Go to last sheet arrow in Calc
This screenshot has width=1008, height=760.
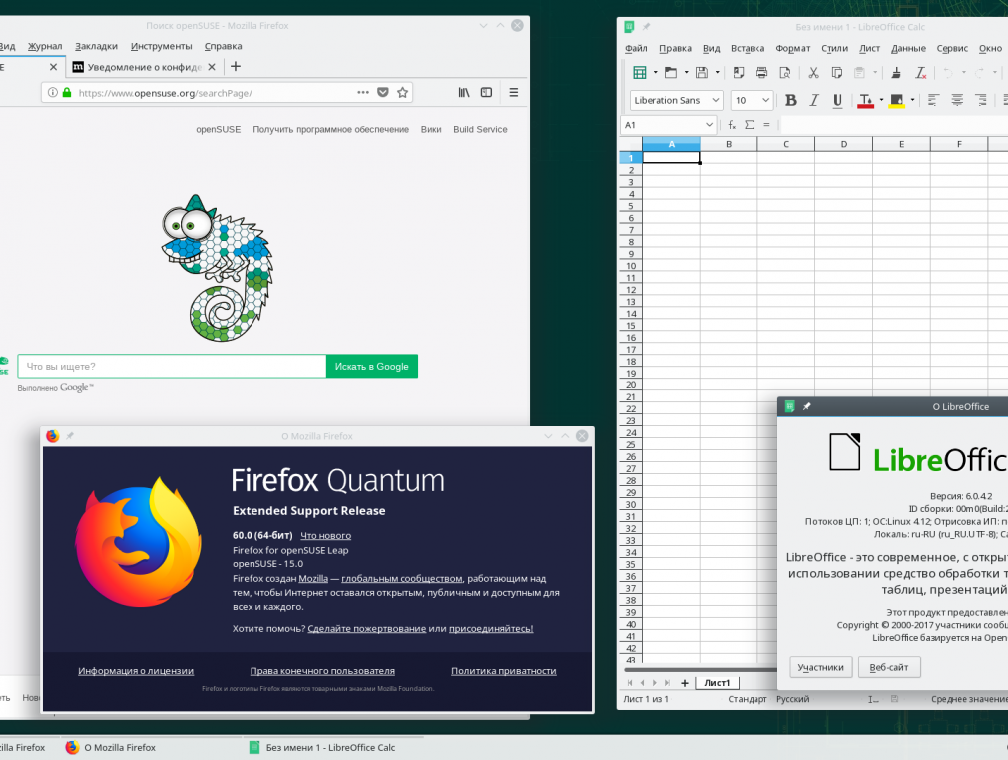pyautogui.click(x=667, y=683)
